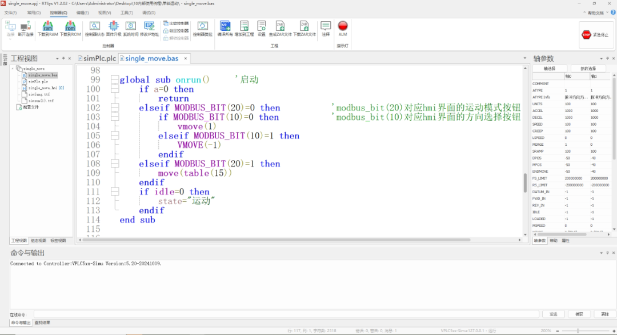Switch to 查找结果 output tab
Viewport: 617px width, 335px height.
point(42,323)
